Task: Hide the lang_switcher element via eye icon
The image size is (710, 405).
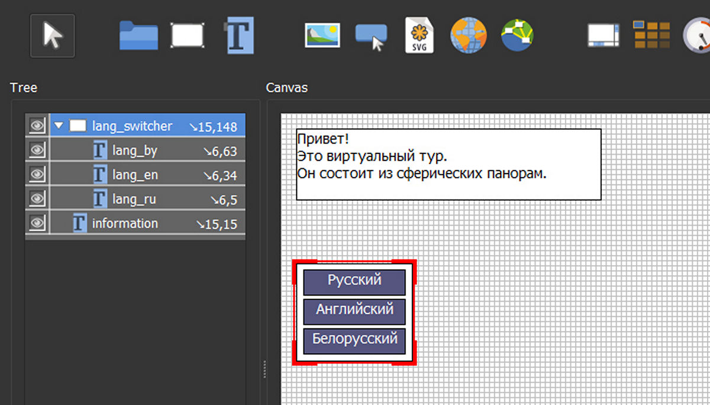Action: click(37, 126)
